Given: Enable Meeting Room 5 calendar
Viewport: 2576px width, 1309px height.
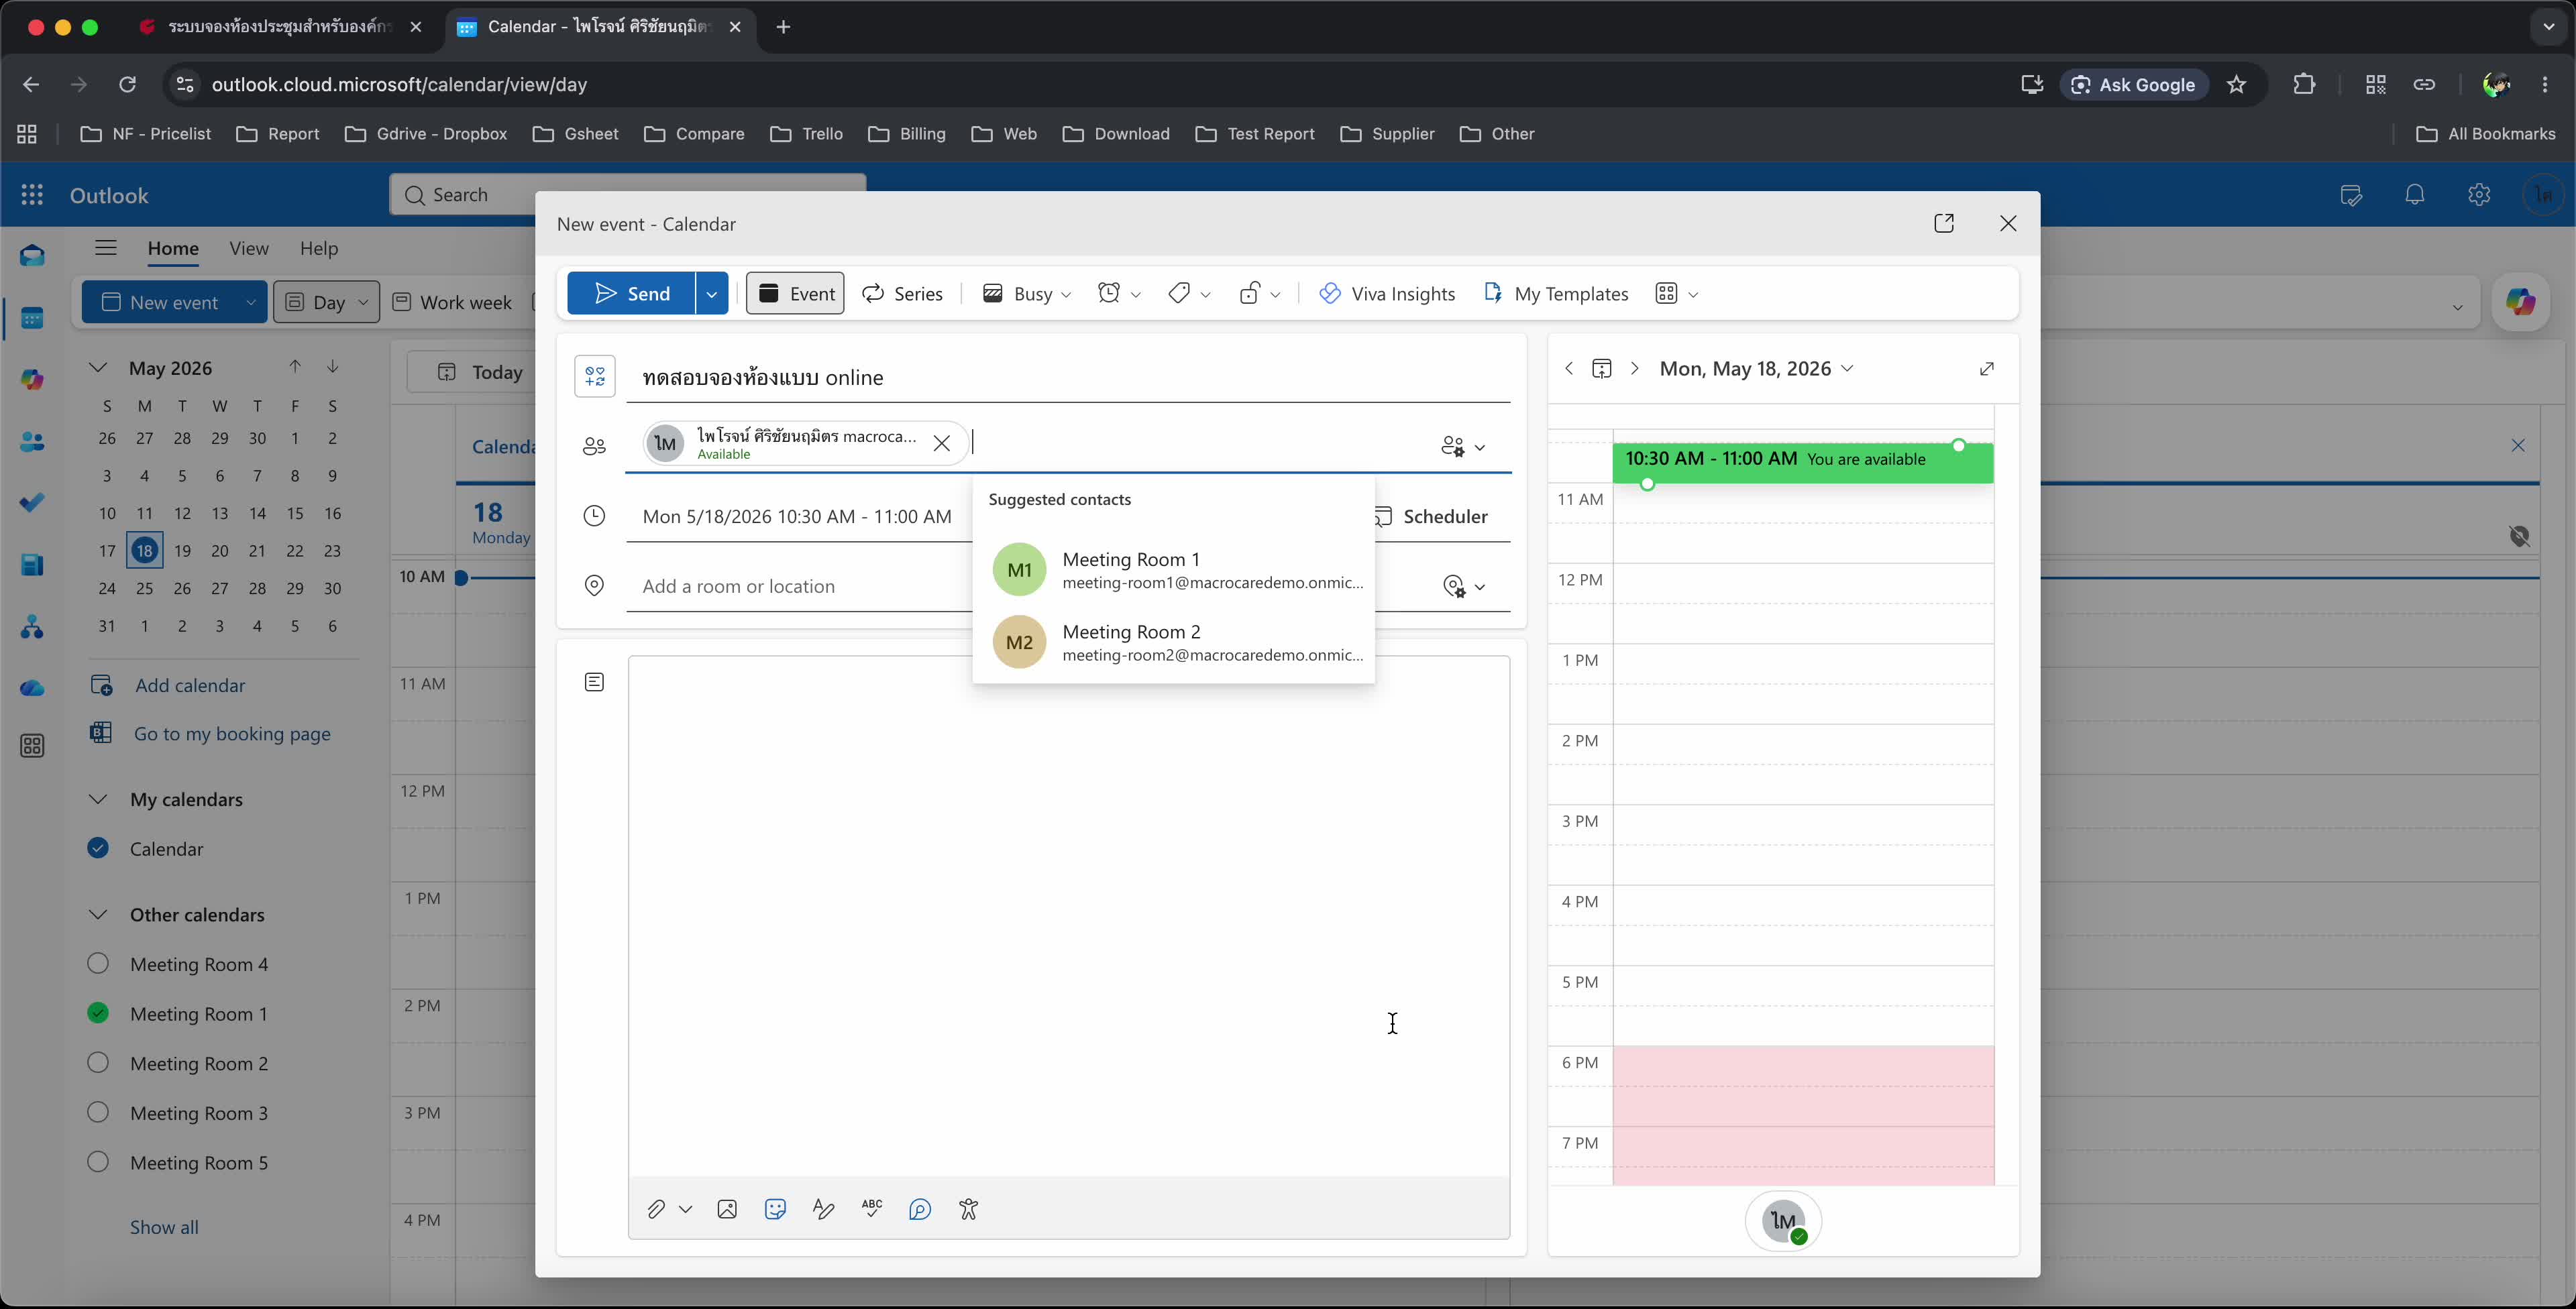Looking at the screenshot, I should (98, 1162).
